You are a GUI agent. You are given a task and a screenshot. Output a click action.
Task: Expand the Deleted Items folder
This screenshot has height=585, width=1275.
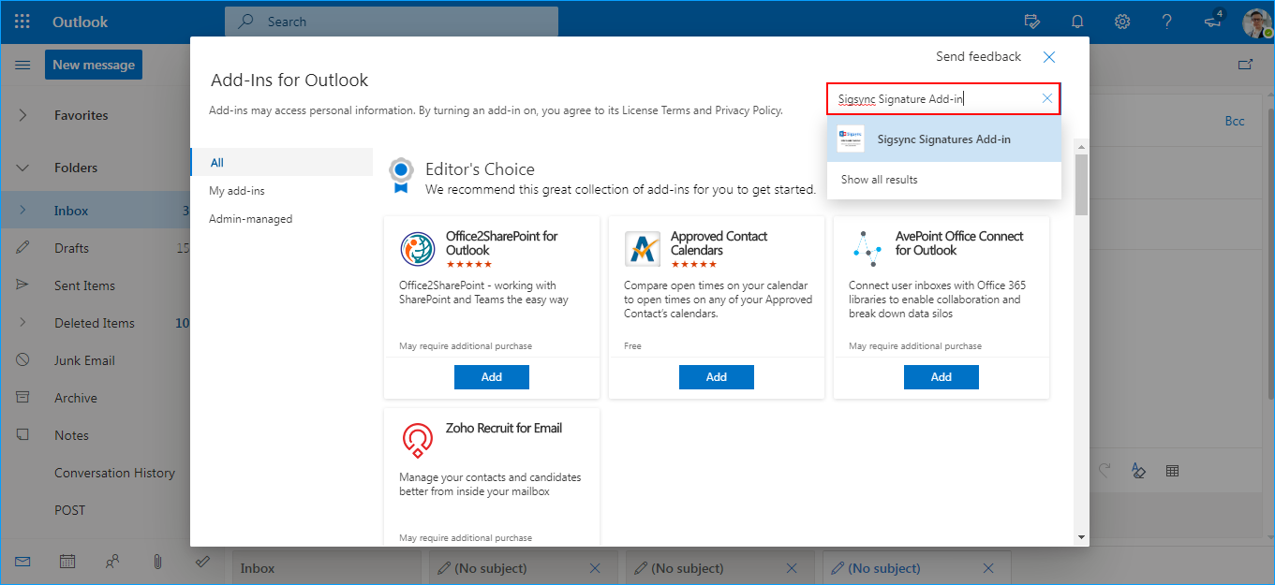click(22, 323)
